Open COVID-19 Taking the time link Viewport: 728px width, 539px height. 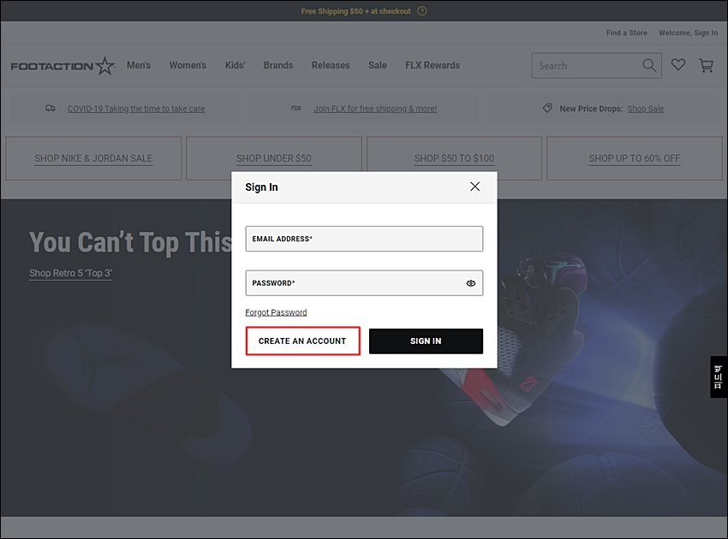136,109
